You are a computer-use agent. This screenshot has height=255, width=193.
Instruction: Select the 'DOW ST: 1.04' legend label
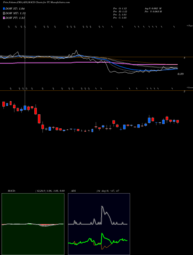[x=15, y=8]
